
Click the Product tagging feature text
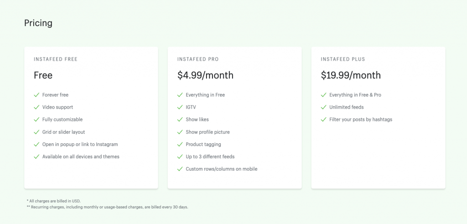point(203,144)
